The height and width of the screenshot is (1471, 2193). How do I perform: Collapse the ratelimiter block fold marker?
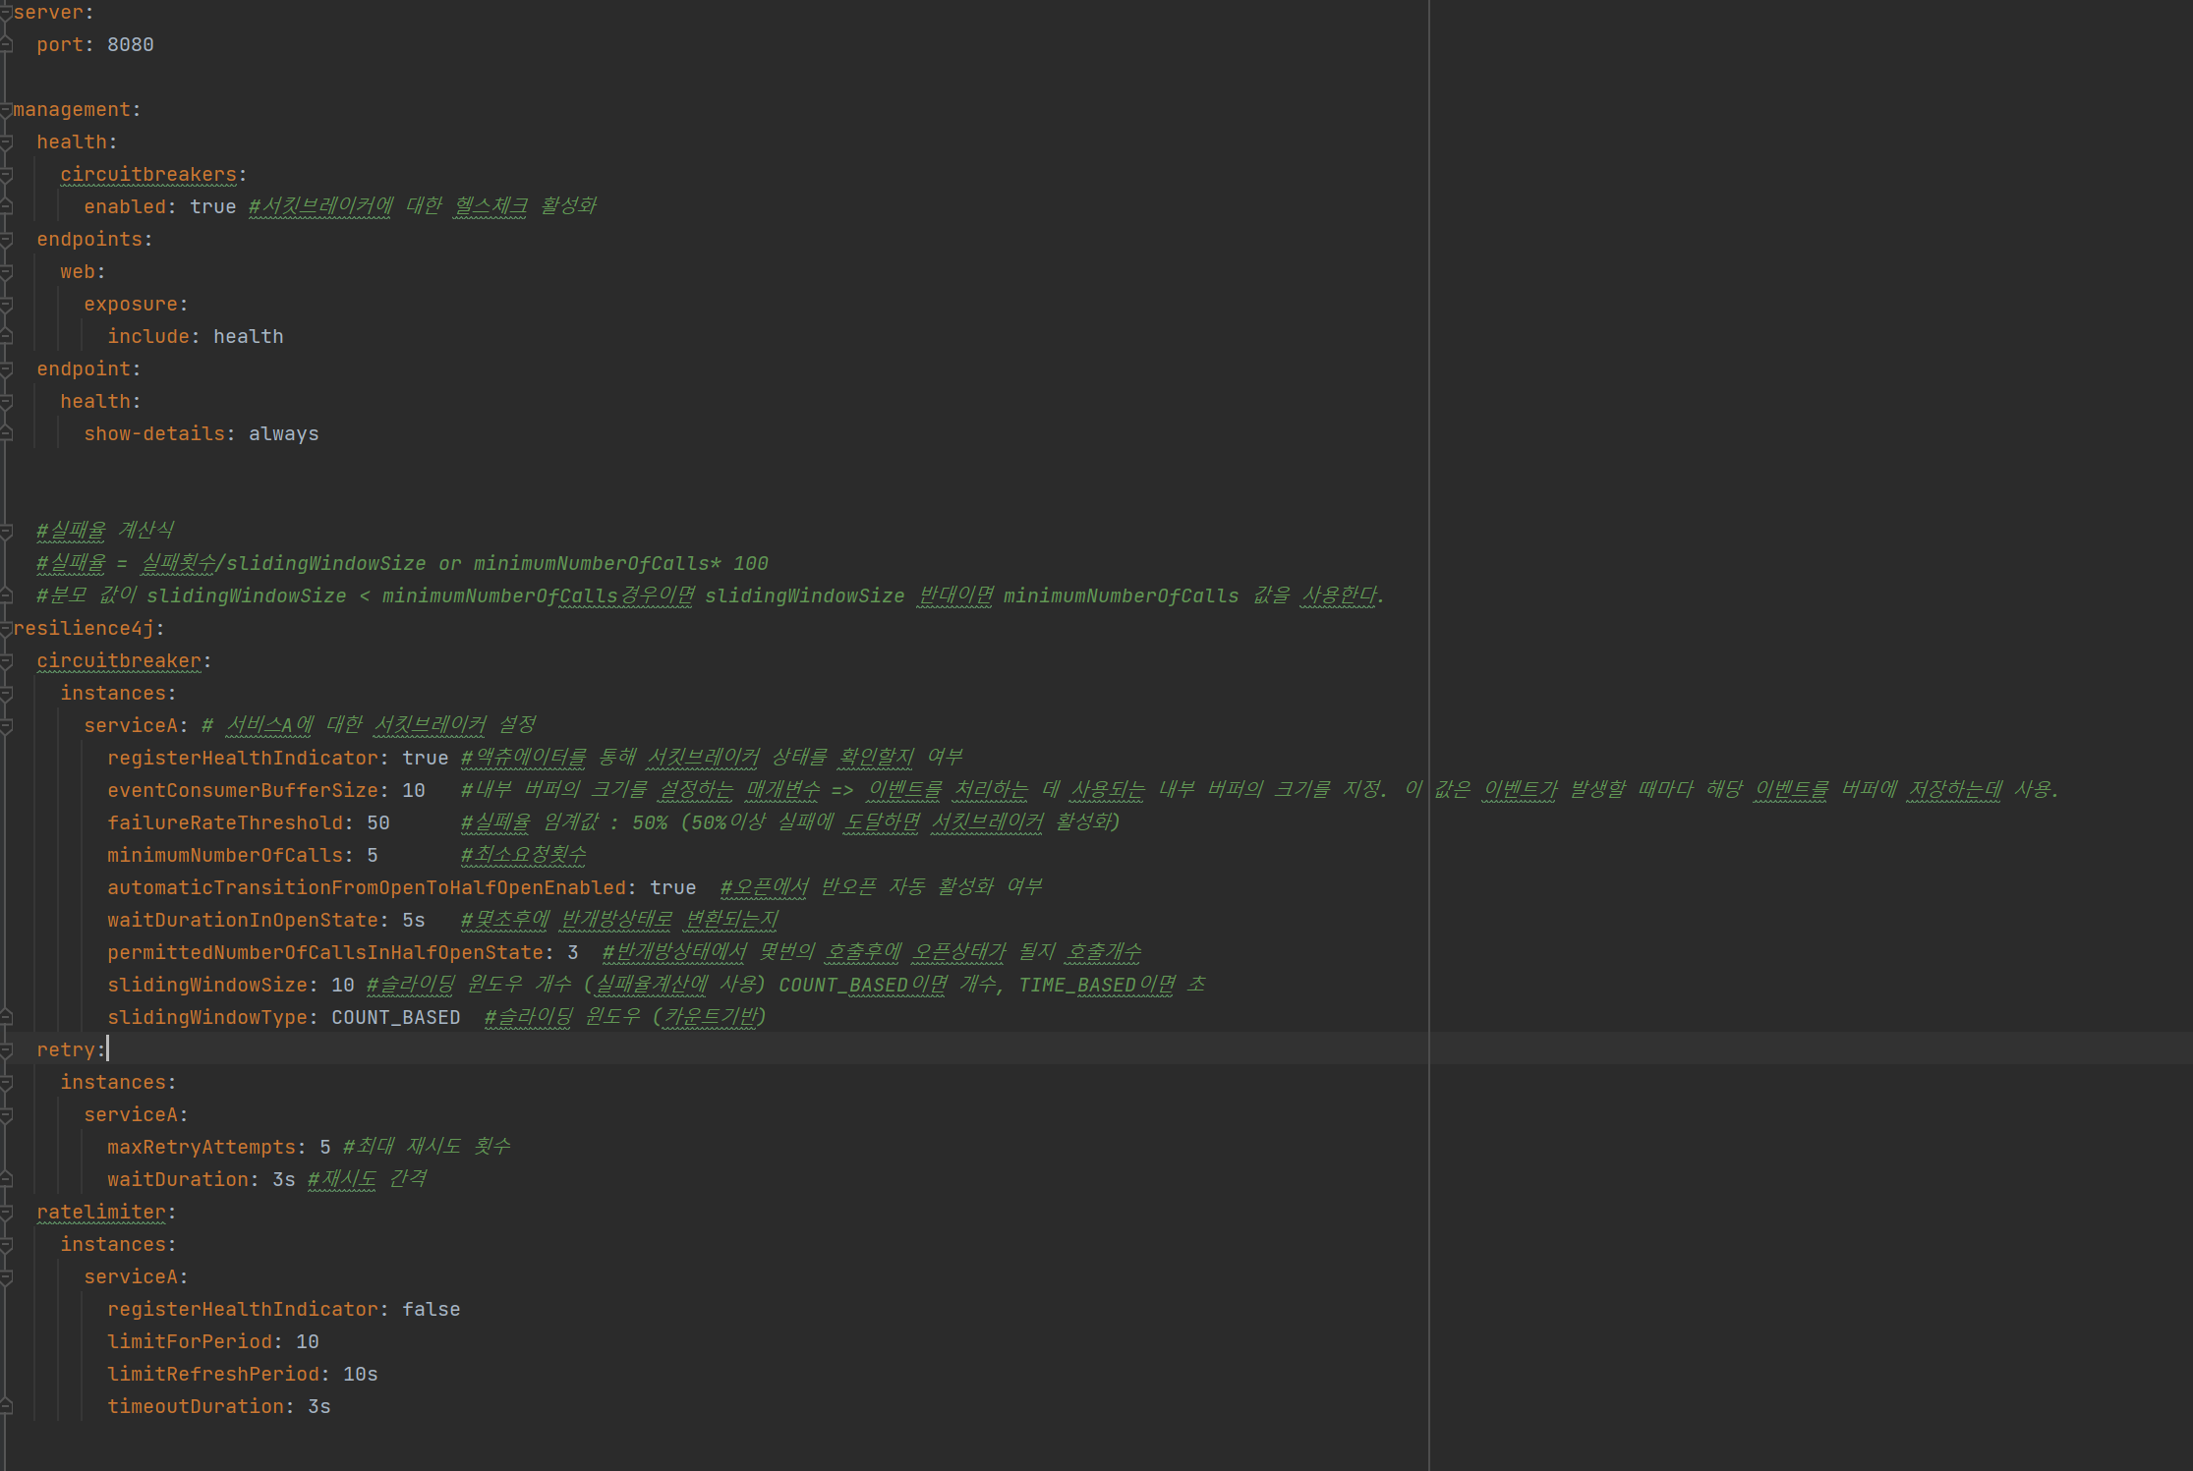(5, 1213)
